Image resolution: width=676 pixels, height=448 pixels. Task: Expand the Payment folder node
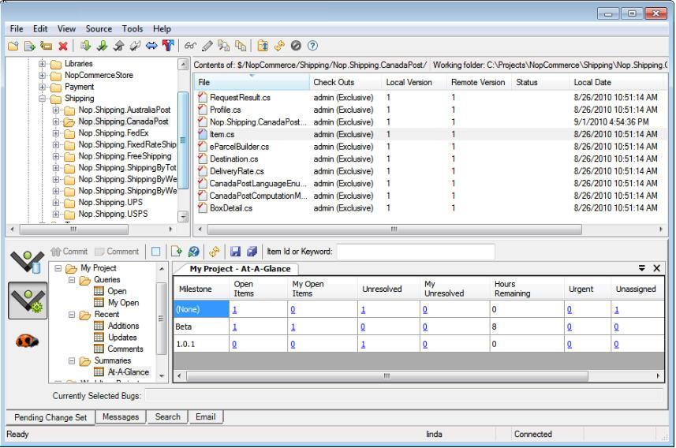(x=42, y=87)
